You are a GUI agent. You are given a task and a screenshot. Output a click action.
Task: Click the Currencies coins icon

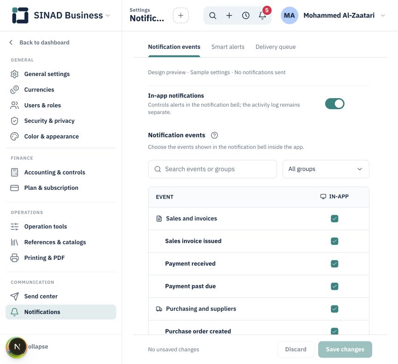point(14,90)
